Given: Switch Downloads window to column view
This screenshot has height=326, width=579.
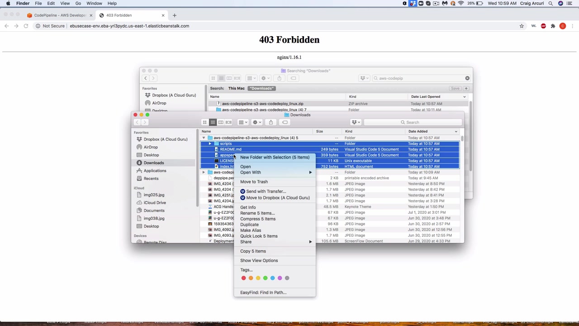Looking at the screenshot, I should [221, 122].
